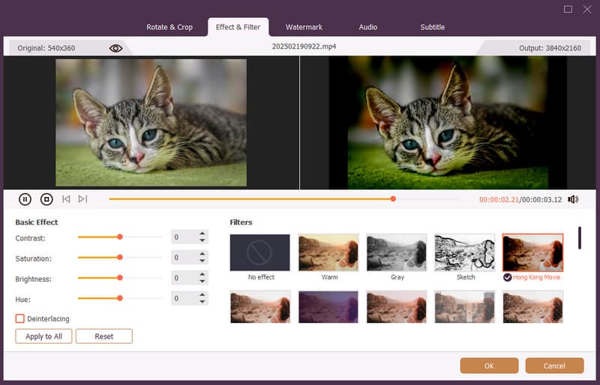Switch to the Rotate & Crop tab
Viewport: 600px width, 385px height.
tap(169, 27)
